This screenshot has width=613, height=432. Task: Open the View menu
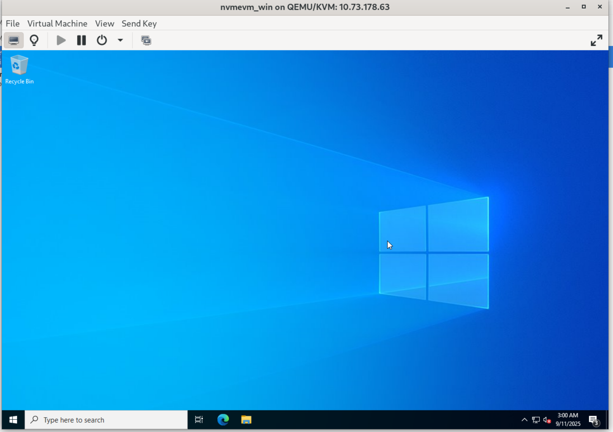coord(105,23)
